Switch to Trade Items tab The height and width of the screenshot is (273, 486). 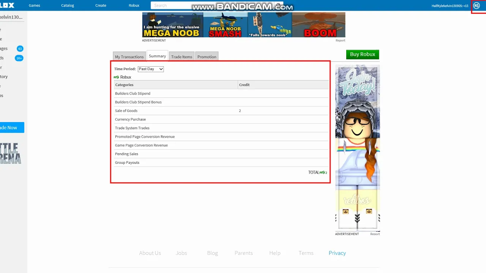pyautogui.click(x=181, y=56)
